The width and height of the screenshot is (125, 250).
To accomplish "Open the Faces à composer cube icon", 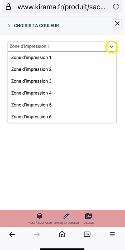I will 40,216.
